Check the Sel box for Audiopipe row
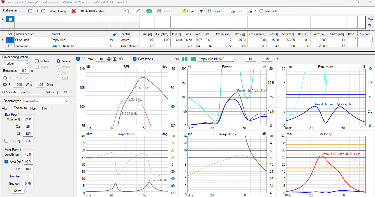 10,46
